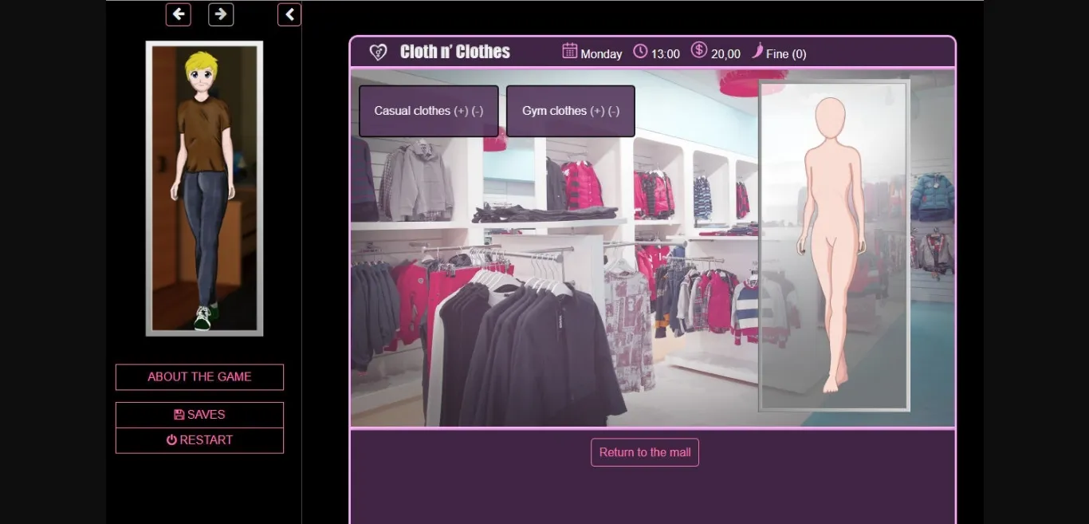Collapse Gym clothes with the (-) sign
Image resolution: width=1089 pixels, height=524 pixels.
(614, 111)
